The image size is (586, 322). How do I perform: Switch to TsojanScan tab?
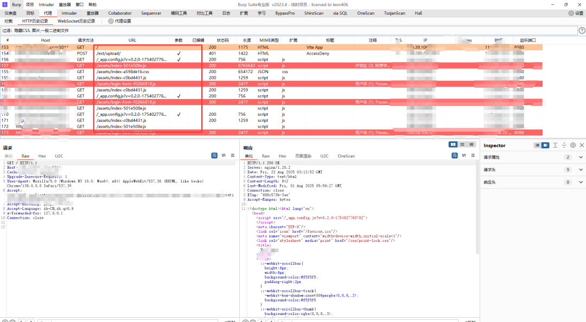(x=394, y=13)
